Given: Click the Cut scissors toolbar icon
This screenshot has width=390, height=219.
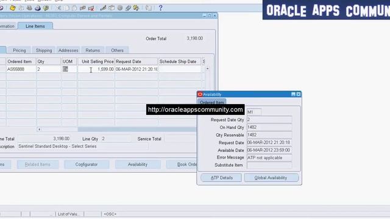Looking at the screenshot, I should point(58,8).
